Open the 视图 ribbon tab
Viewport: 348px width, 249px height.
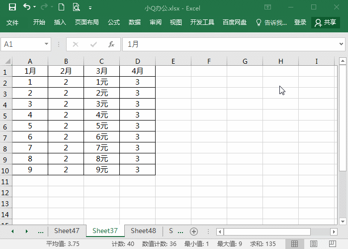[176, 22]
